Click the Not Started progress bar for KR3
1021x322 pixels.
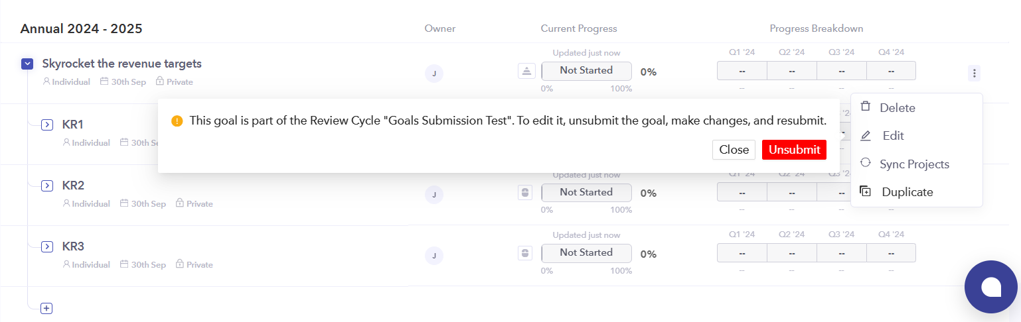(x=586, y=252)
